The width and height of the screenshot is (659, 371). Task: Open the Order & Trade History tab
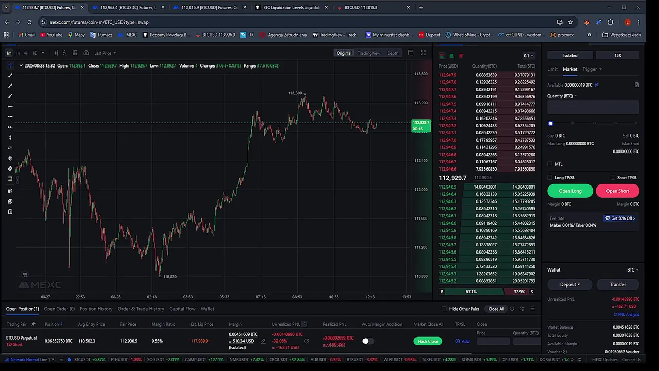(x=141, y=309)
